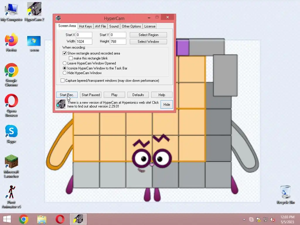Open the seven desktop icon
This screenshot has height=225, width=300.
click(34, 44)
